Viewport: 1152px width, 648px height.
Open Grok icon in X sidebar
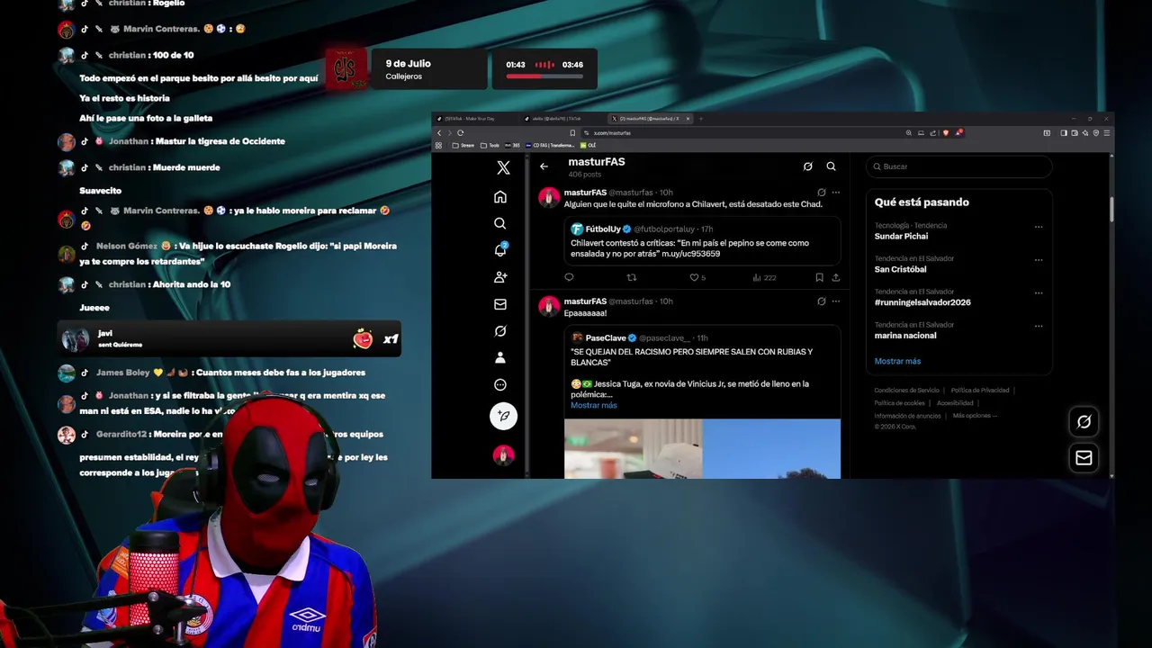500,331
